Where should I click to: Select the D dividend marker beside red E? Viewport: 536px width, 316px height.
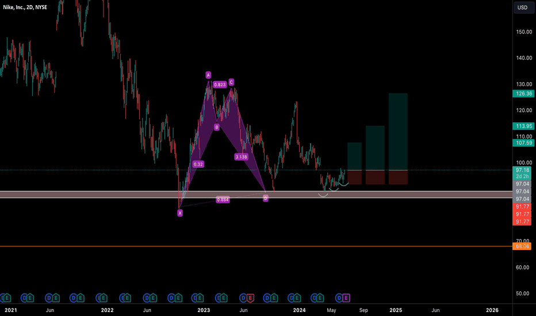pos(243,298)
